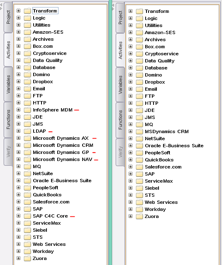The image size is (222, 265).
Task: Select the Activities tab in right panel
Action: (120, 50)
